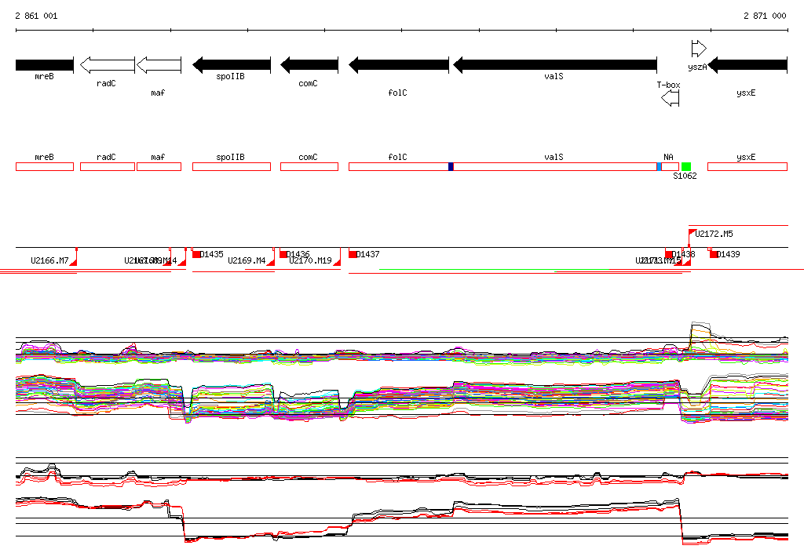Viewport: 804px width, 560px height.
Task: Select the black mreB gene arrow
Action: tap(45, 65)
